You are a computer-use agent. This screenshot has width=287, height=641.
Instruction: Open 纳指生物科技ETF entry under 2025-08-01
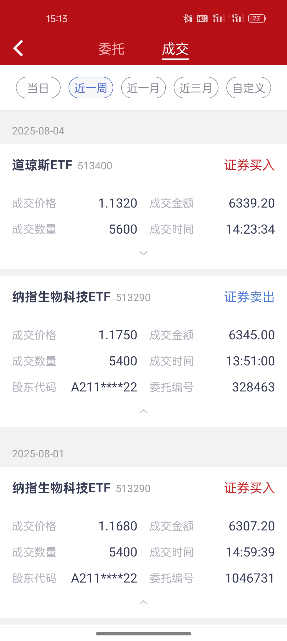coord(143,488)
